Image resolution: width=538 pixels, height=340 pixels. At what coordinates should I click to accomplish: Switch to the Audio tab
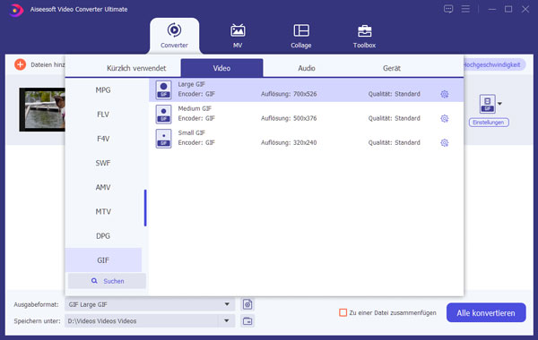tap(307, 68)
